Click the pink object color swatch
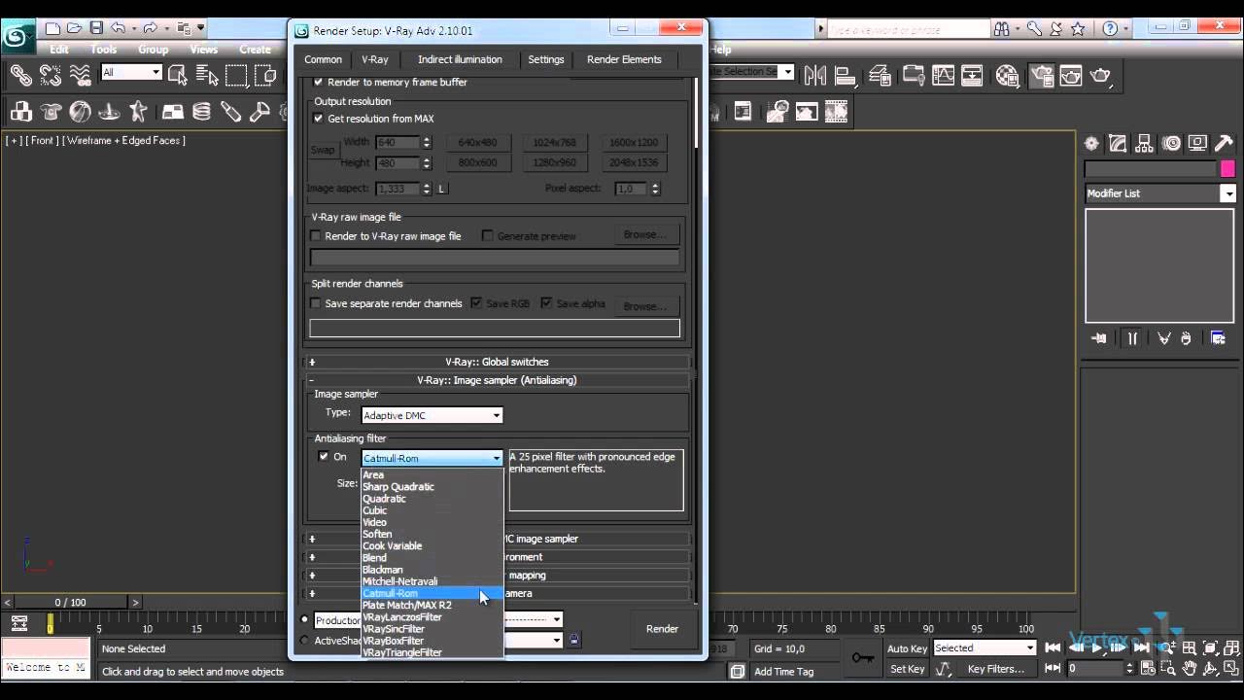Screen dimensions: 1244x700 pos(1227,169)
